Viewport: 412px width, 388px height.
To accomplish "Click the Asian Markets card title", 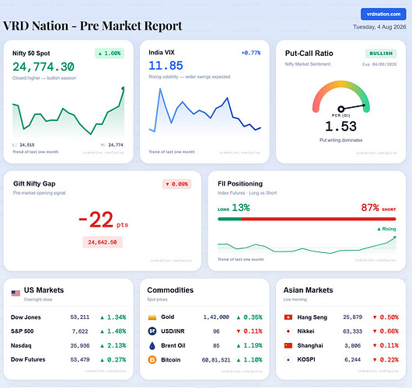I will point(308,290).
